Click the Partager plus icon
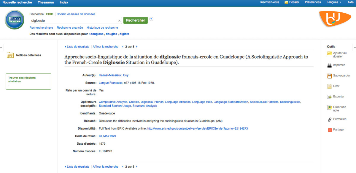Screen dimensions: 356x173 [330, 130]
